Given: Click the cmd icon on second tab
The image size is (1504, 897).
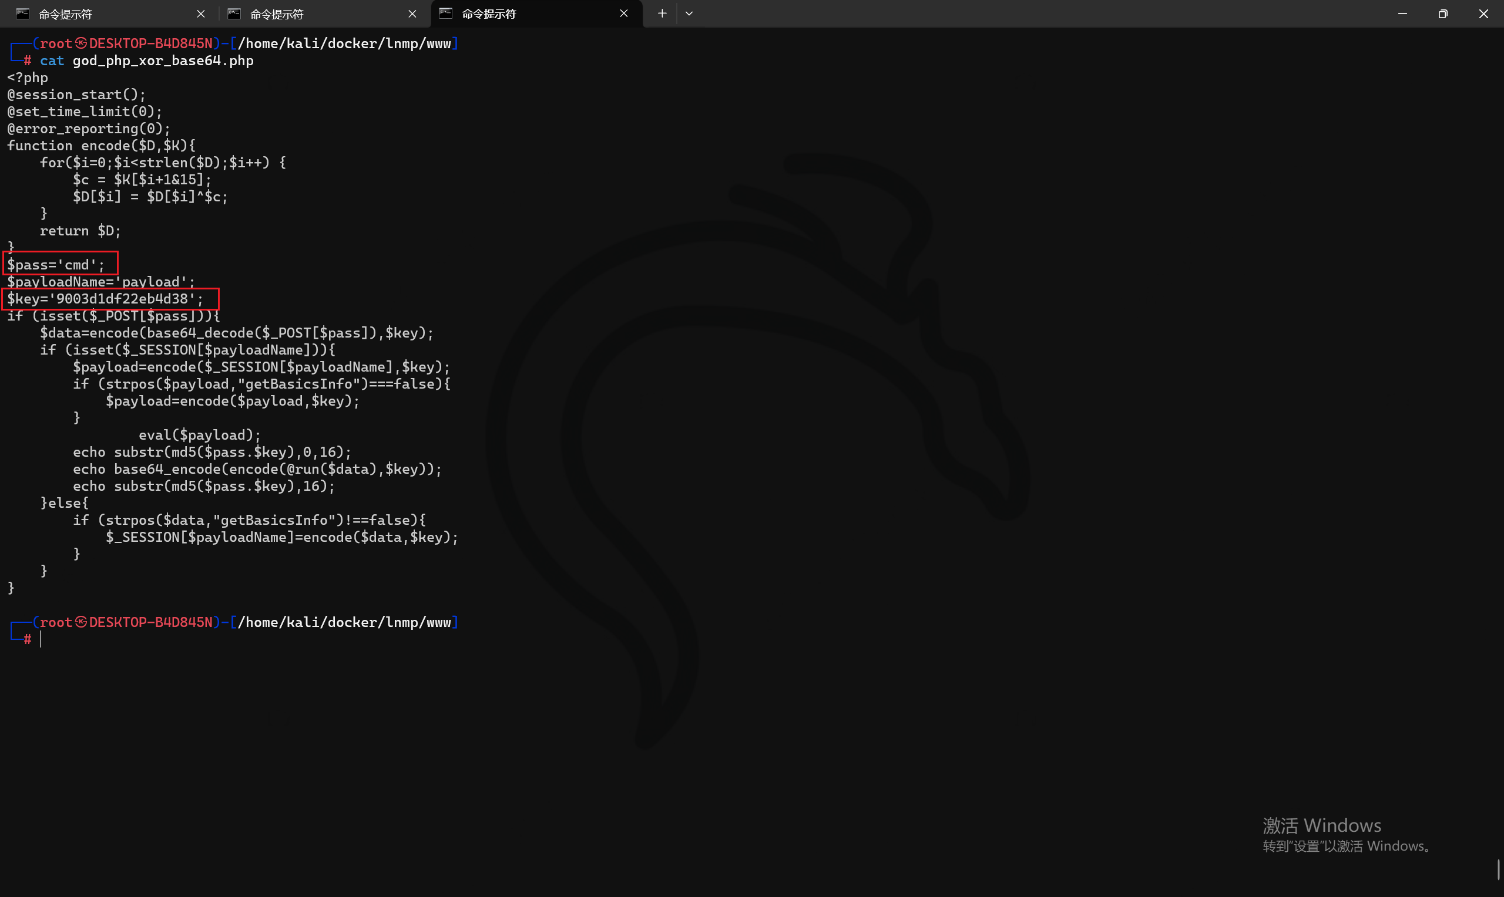Looking at the screenshot, I should click(x=234, y=14).
